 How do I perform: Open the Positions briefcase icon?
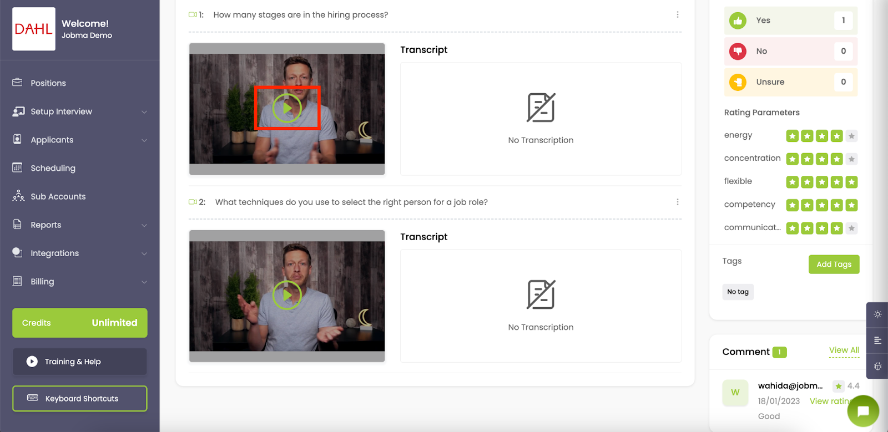[17, 83]
